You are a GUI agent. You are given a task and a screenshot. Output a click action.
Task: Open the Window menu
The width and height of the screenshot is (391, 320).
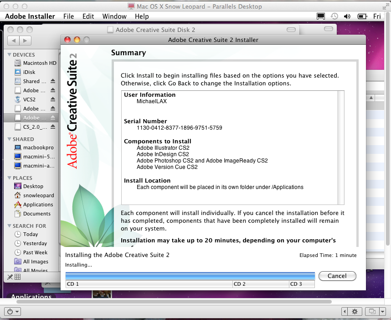click(x=114, y=16)
